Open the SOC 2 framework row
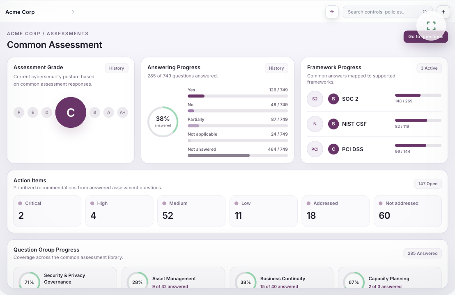The width and height of the screenshot is (455, 295). pyautogui.click(x=375, y=99)
